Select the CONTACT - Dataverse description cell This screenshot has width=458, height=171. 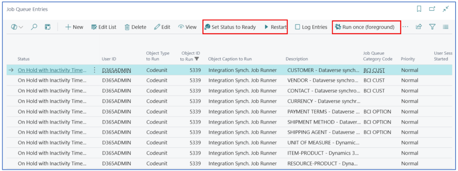point(323,91)
